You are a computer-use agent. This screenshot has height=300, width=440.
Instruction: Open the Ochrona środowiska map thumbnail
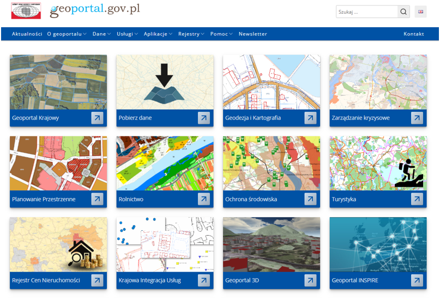(x=272, y=163)
